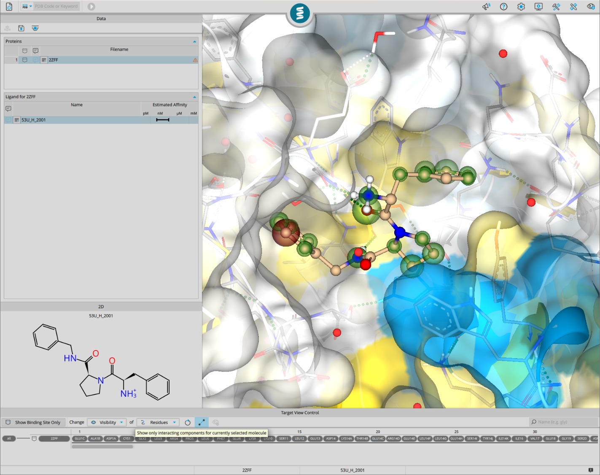
Task: Open the hammer and wrench tools icon
Action: coord(556,7)
